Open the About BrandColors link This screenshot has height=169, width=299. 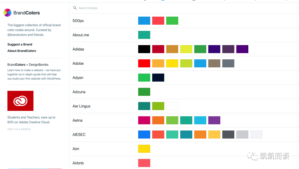22,51
